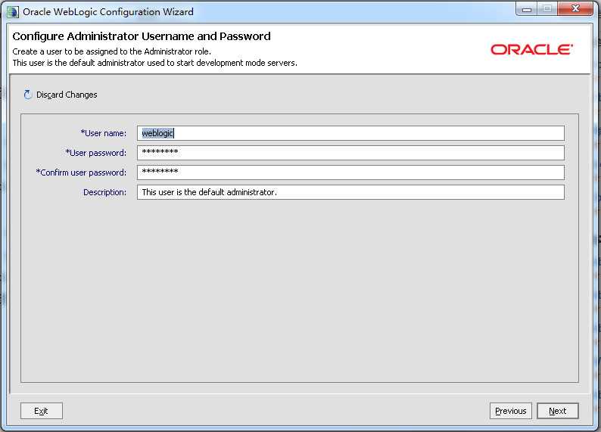Click the Next button
Image resolution: width=601 pixels, height=432 pixels.
point(557,411)
